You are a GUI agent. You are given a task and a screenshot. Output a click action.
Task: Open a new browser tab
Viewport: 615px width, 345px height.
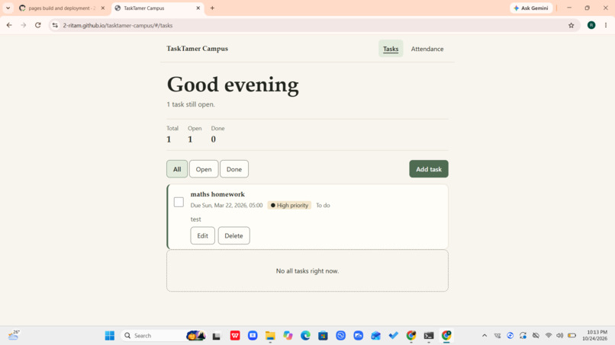(212, 8)
